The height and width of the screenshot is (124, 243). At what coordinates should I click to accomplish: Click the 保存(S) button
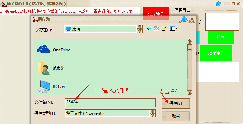coord(176,103)
